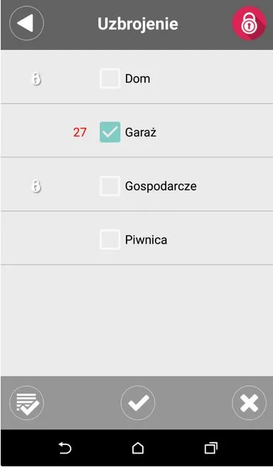This screenshot has width=273, height=467.
Task: Select the Piwnica partition label
Action: point(146,240)
